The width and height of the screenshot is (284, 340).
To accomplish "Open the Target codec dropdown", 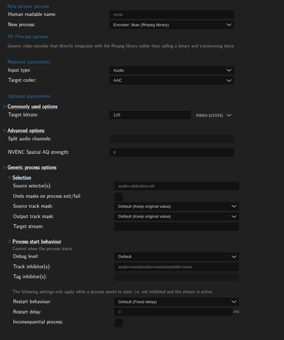I will click(x=171, y=80).
